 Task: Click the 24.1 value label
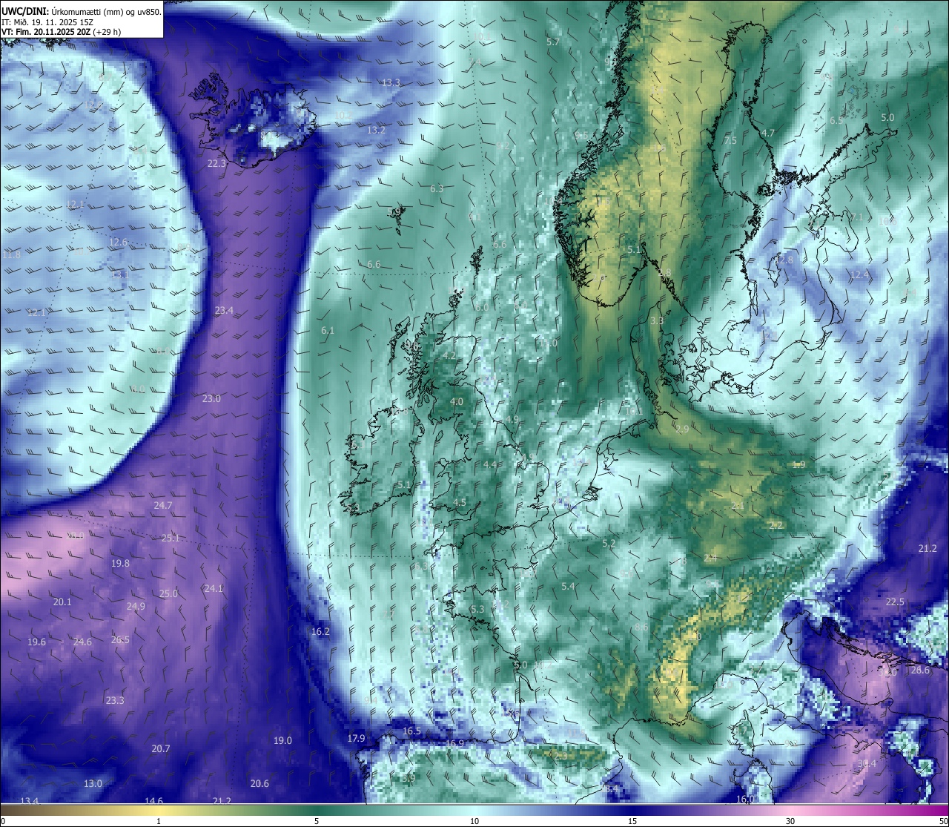[x=214, y=589]
